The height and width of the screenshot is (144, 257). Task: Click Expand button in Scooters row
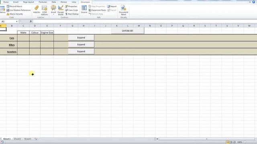pos(81,51)
